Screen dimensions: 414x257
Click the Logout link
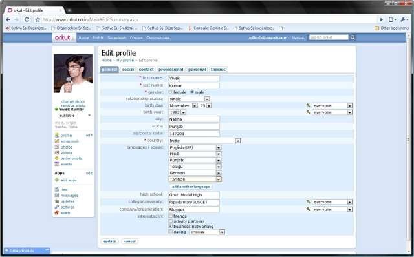click(x=298, y=37)
